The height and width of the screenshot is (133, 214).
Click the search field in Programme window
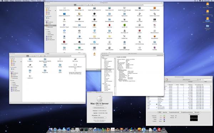(152, 5)
